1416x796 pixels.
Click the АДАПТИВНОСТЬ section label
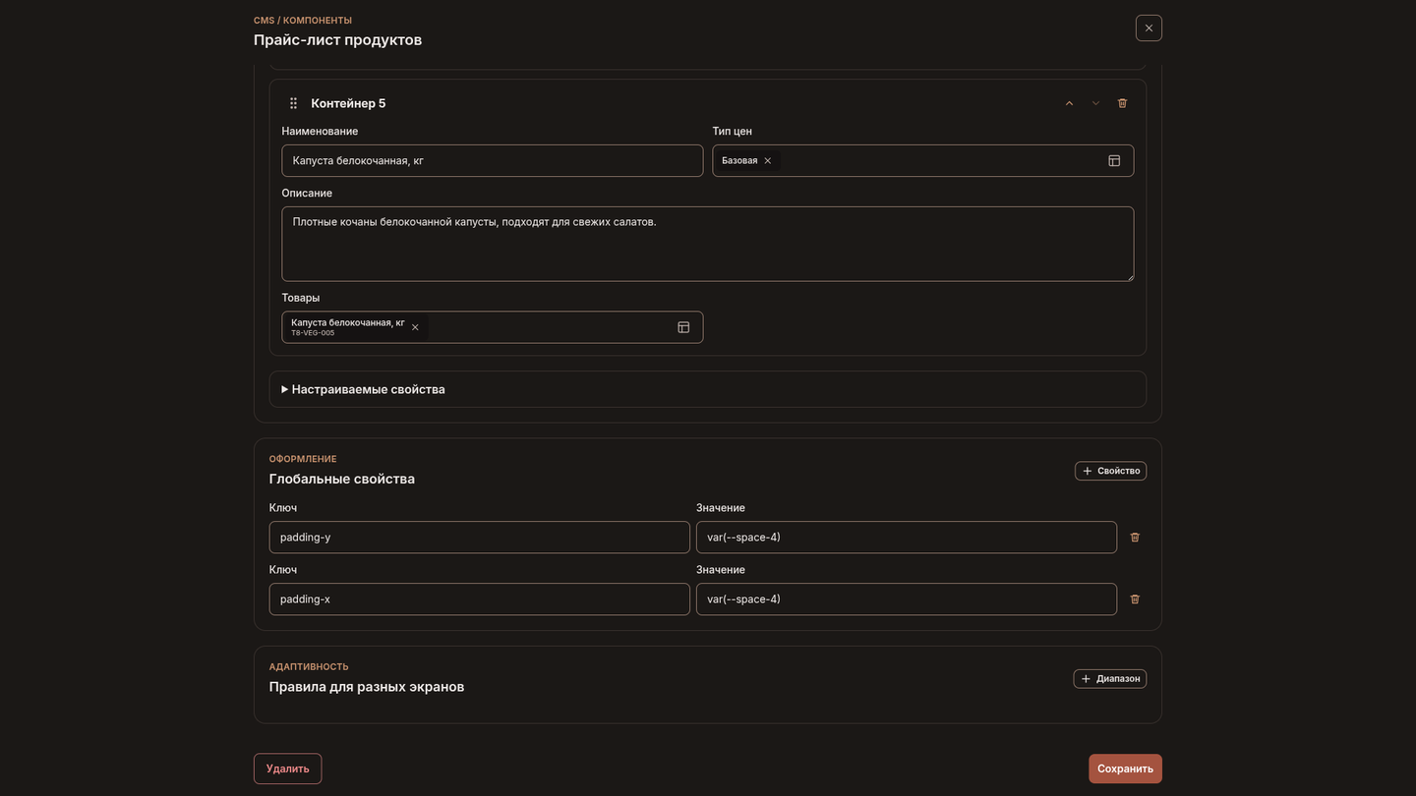309,666
